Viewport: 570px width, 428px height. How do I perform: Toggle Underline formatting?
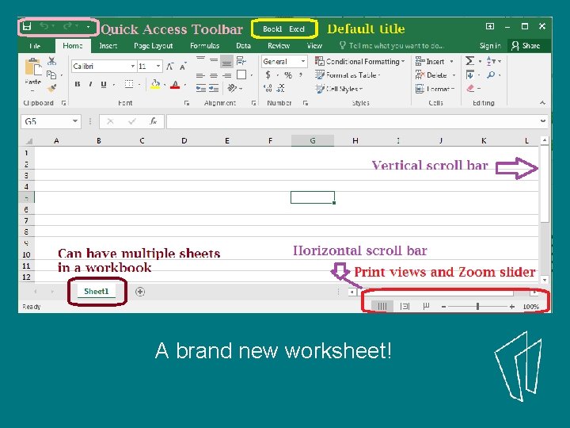coord(104,85)
